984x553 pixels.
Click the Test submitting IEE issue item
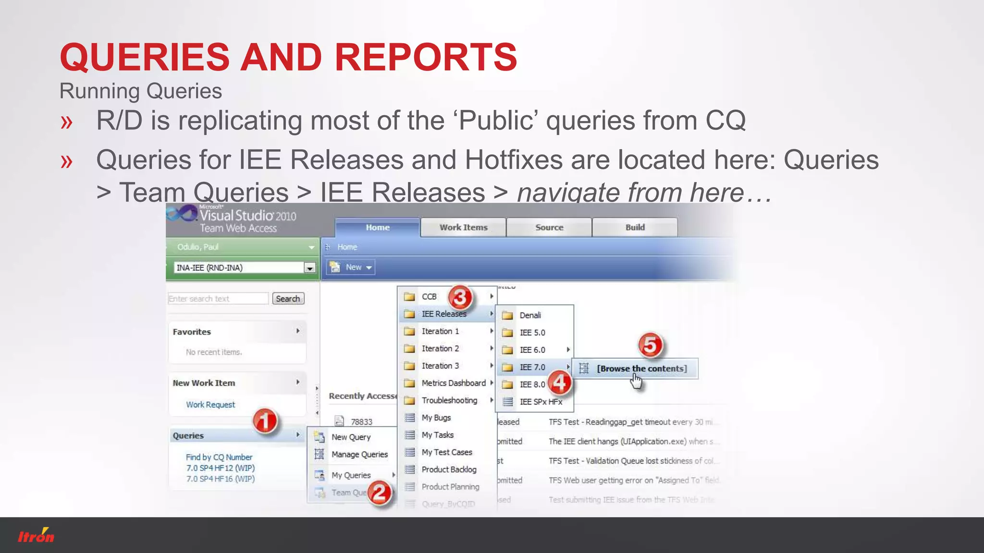(x=631, y=500)
